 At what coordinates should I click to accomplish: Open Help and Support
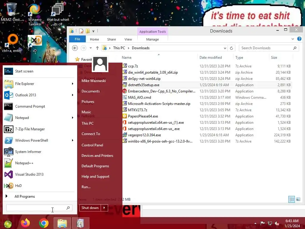[x=95, y=177]
